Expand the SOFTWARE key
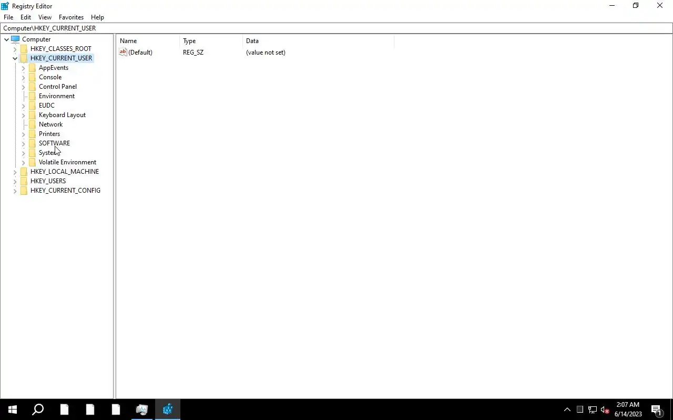Viewport: 673px width, 420px height. (x=23, y=143)
